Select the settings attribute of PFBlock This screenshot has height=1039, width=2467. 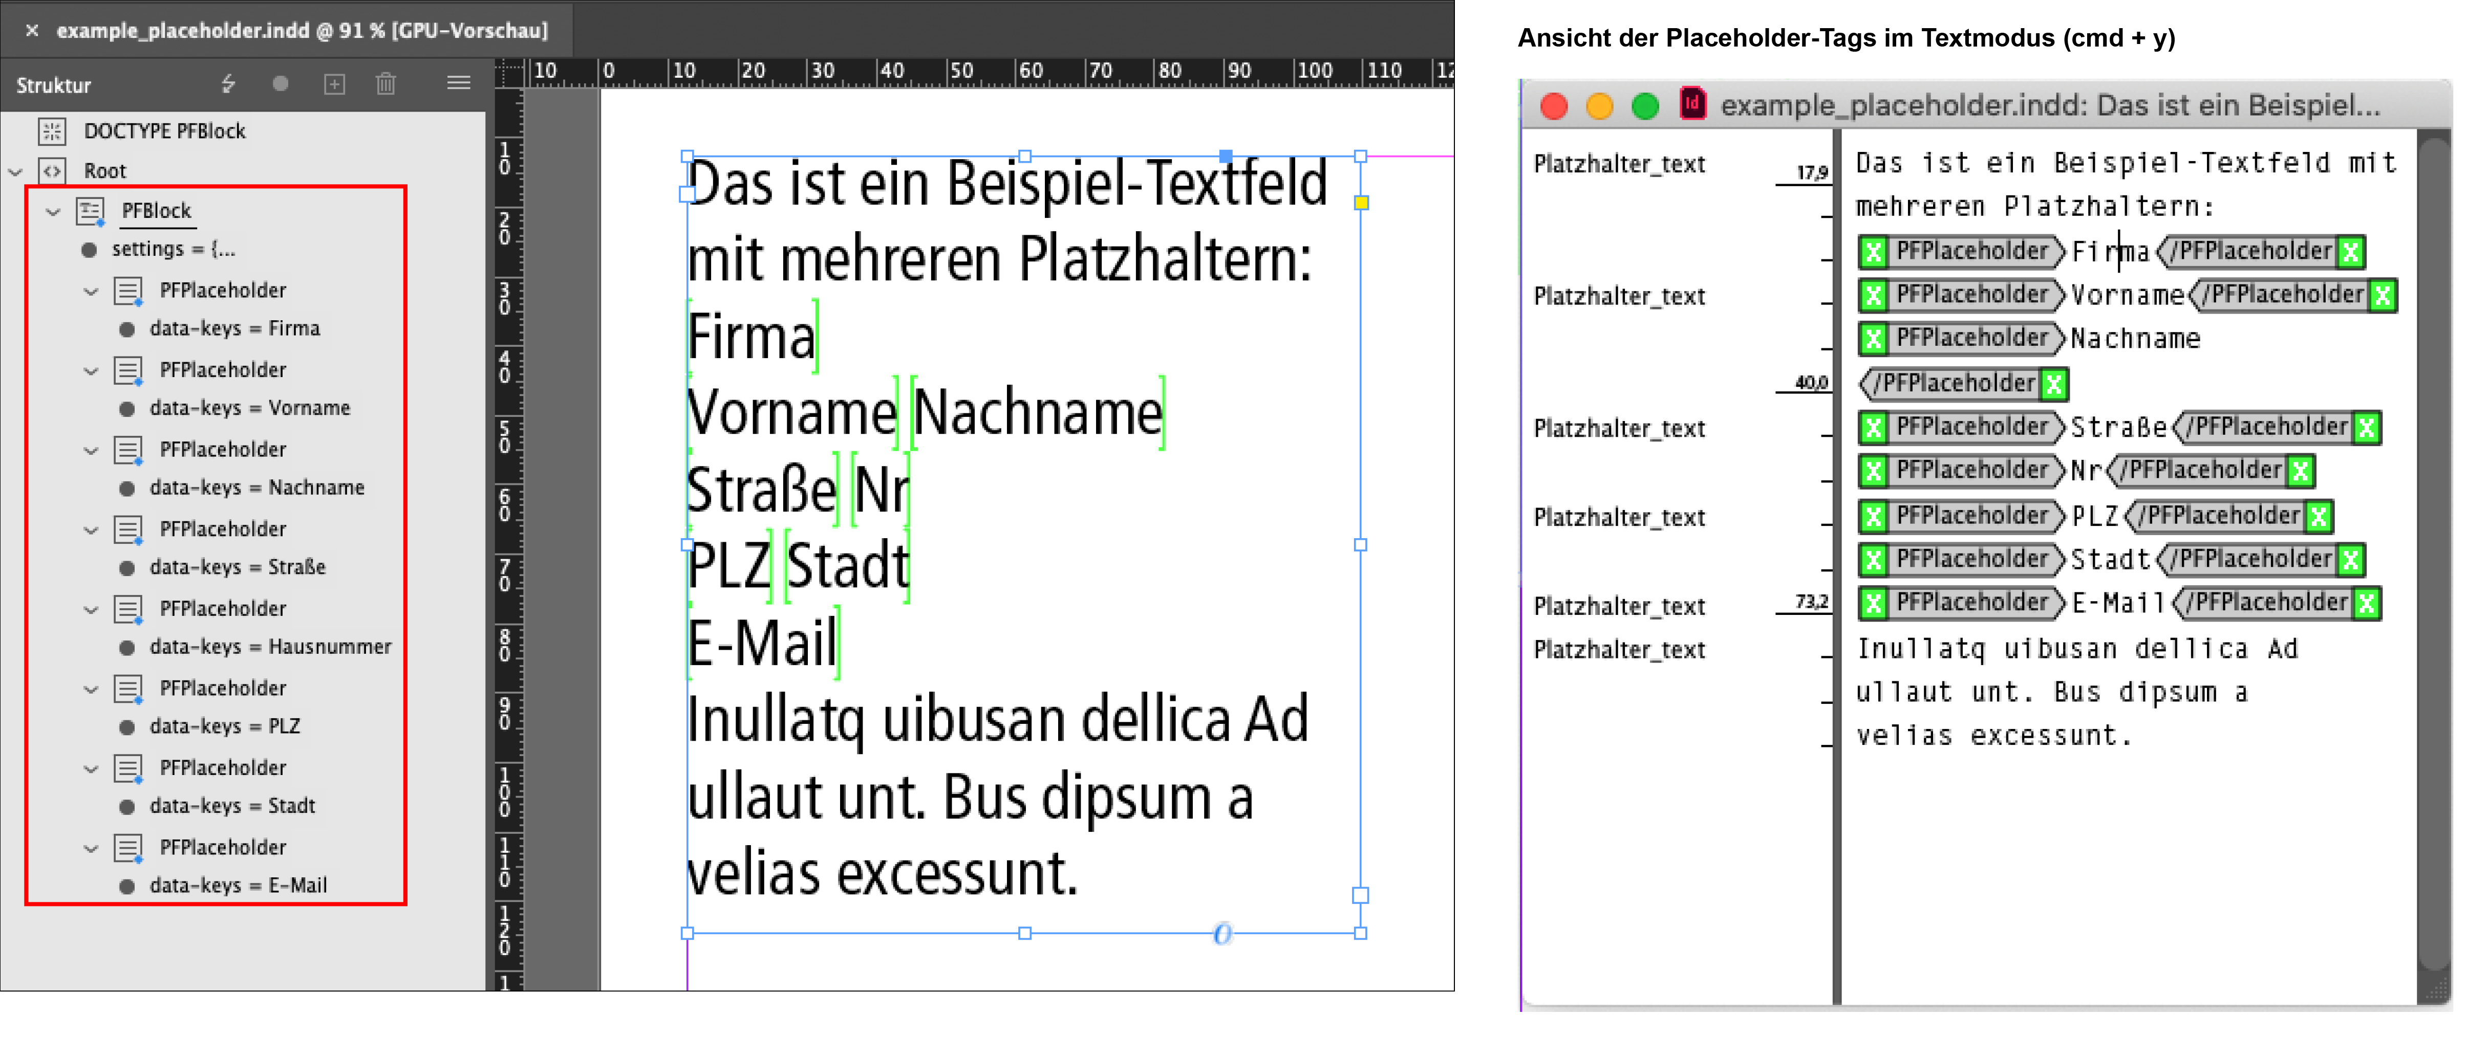click(173, 250)
